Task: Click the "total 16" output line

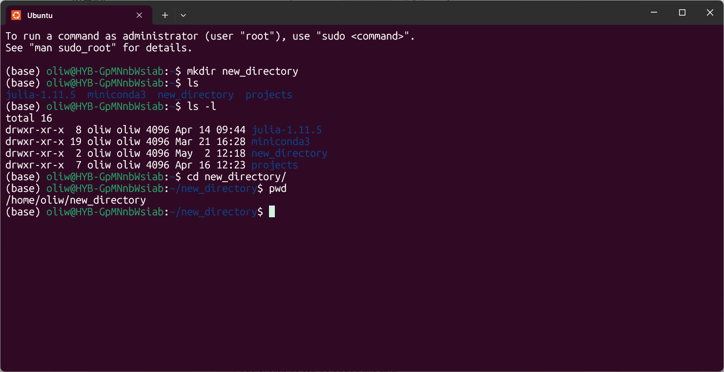Action: pos(29,118)
